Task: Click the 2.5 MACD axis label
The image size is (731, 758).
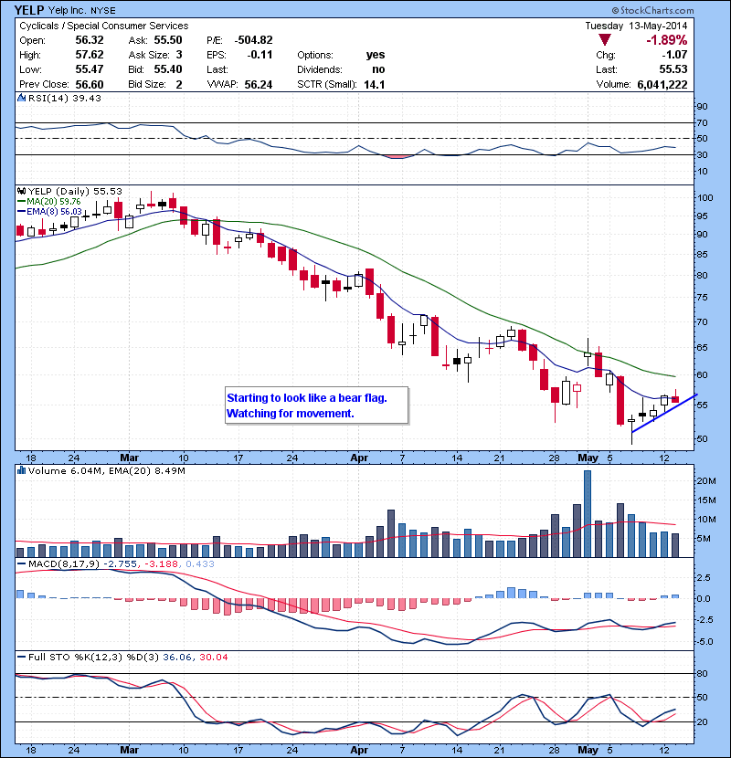Action: pyautogui.click(x=705, y=578)
